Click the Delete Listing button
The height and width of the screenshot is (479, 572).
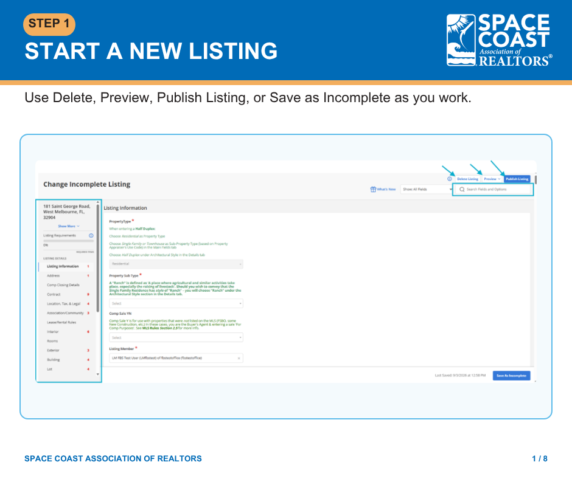(467, 179)
